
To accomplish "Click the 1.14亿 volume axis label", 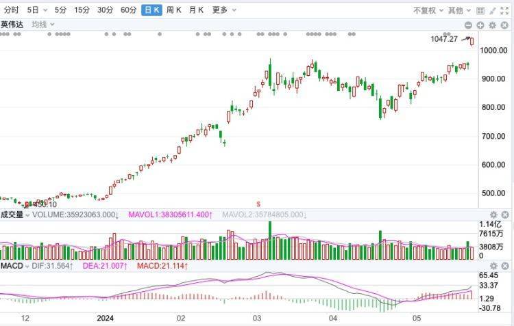I will [491, 224].
